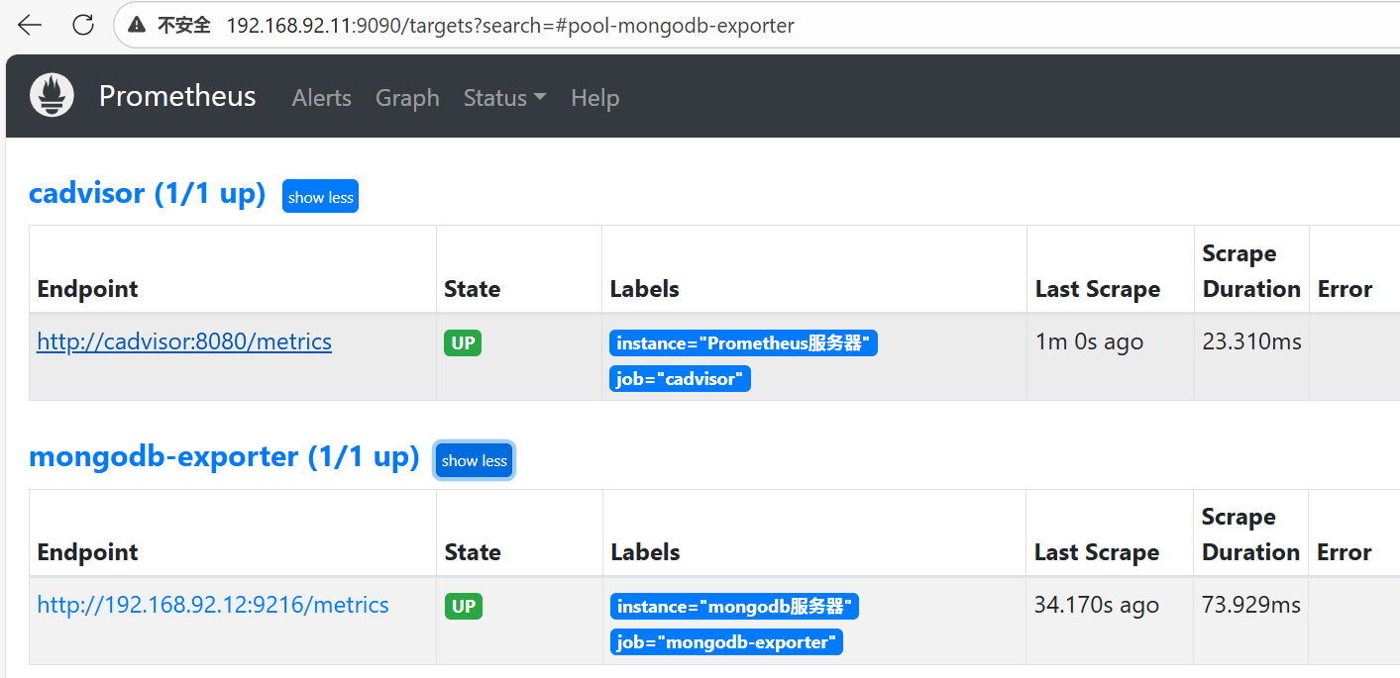
Task: Collapse cadvisor with show less button
Action: 320,197
